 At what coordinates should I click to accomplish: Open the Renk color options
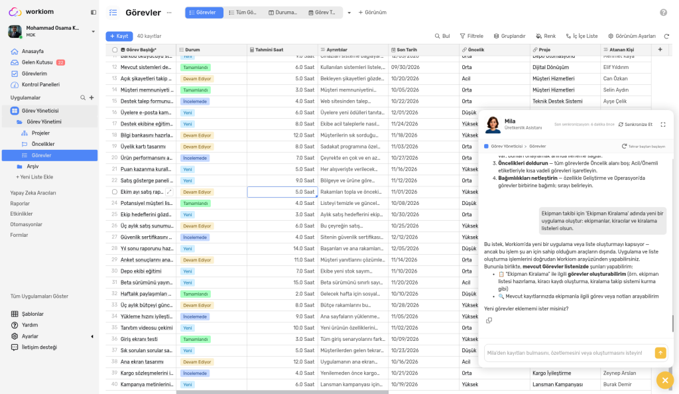546,36
